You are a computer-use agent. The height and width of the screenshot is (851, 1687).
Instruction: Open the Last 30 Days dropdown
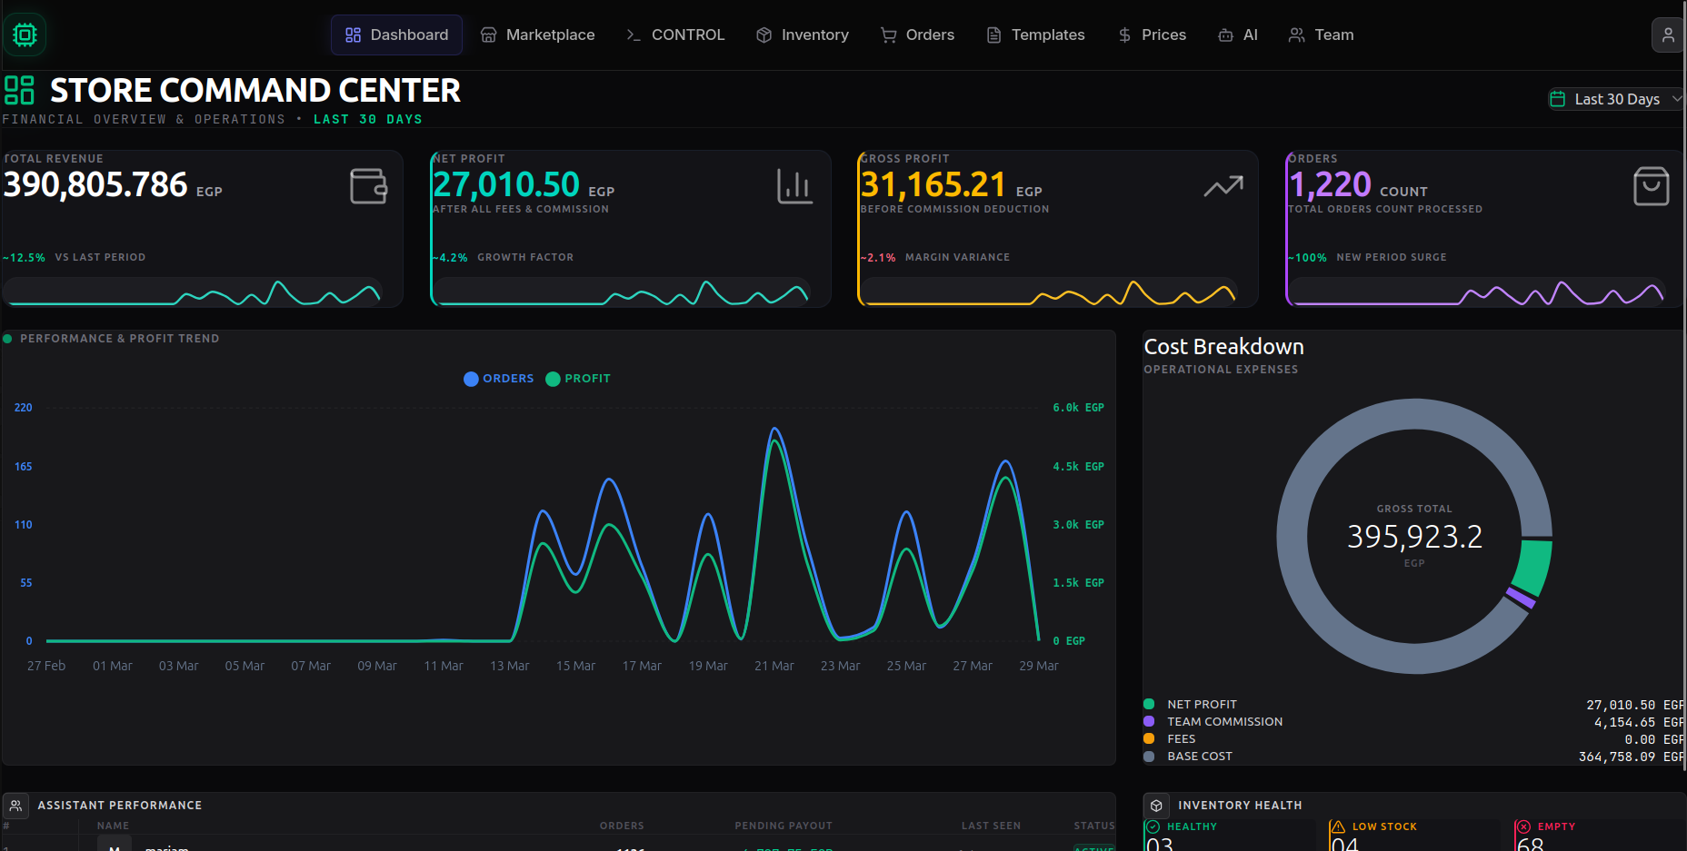1618,98
